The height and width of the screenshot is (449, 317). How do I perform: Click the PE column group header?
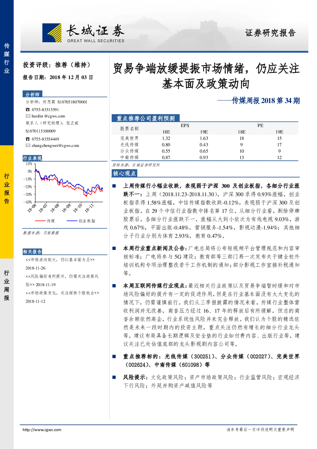click(x=260, y=125)
